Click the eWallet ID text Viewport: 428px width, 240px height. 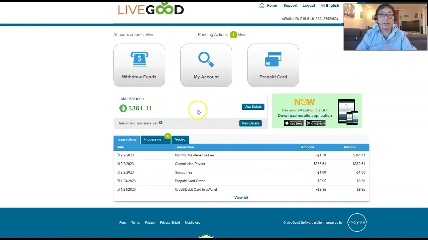coord(310,19)
